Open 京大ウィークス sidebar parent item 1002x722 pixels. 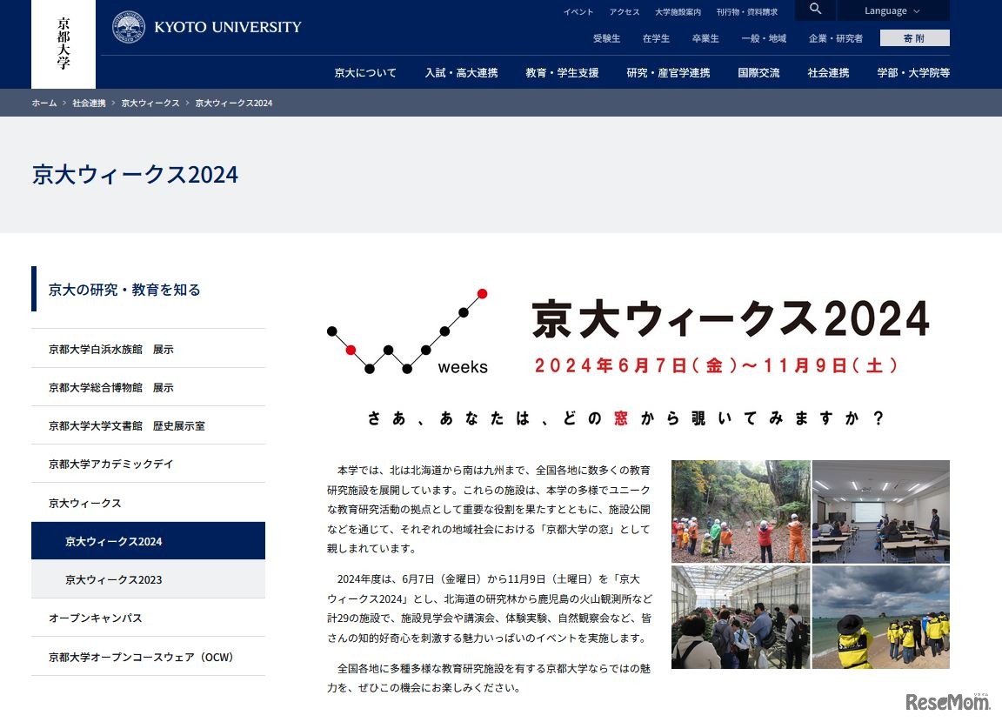148,503
